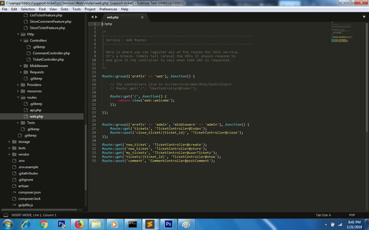Click the folder icon beside vendor

click(14, 155)
